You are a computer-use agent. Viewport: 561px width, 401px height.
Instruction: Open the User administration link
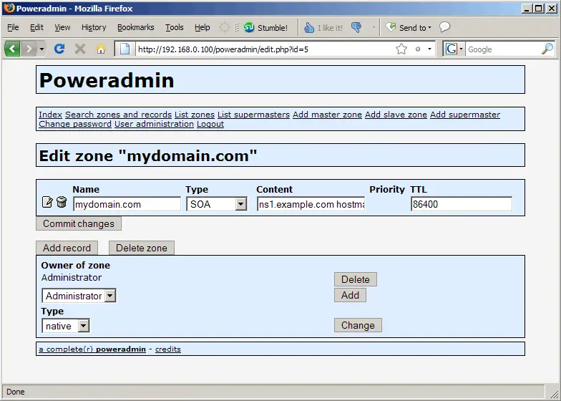pos(155,124)
